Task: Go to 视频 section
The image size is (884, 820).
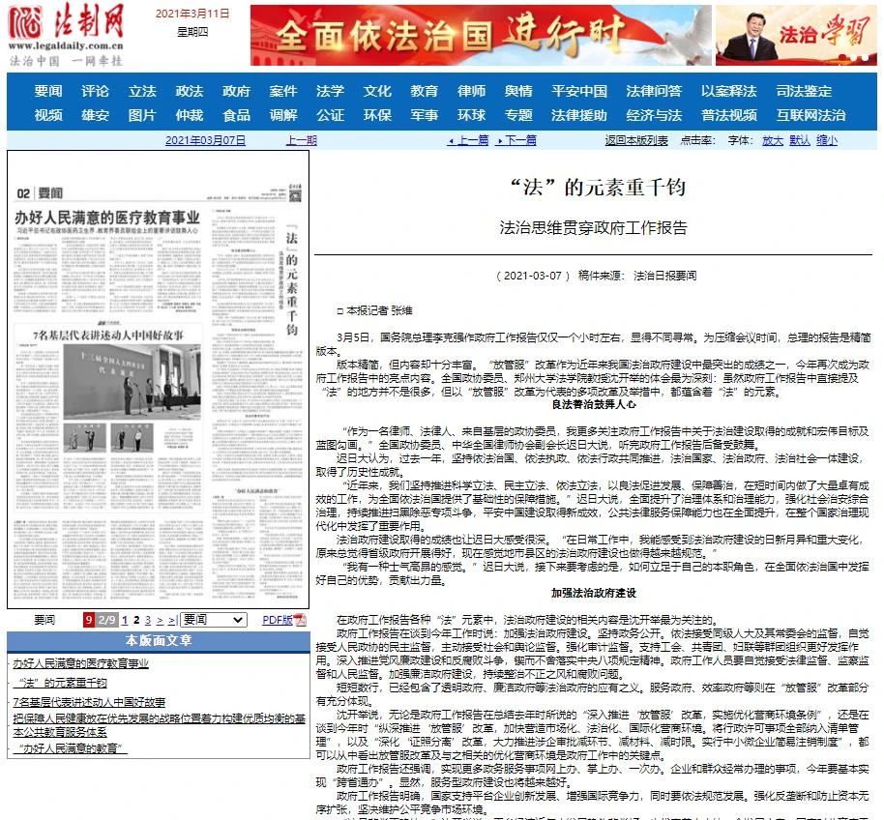Action: click(x=48, y=115)
